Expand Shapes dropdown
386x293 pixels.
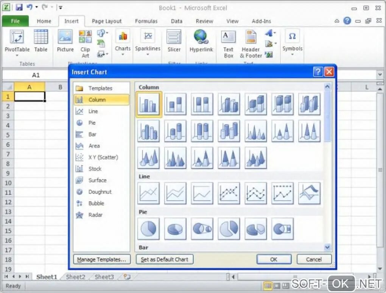point(103,33)
